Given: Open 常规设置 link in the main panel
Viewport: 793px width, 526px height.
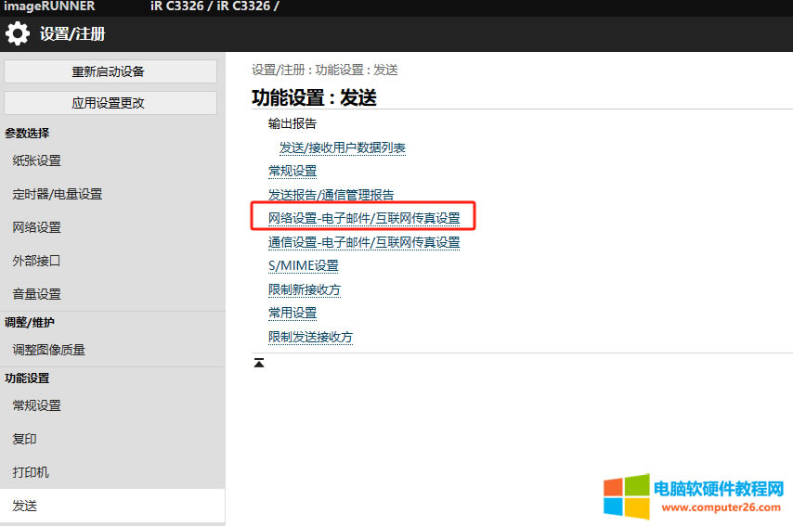Looking at the screenshot, I should pos(292,172).
